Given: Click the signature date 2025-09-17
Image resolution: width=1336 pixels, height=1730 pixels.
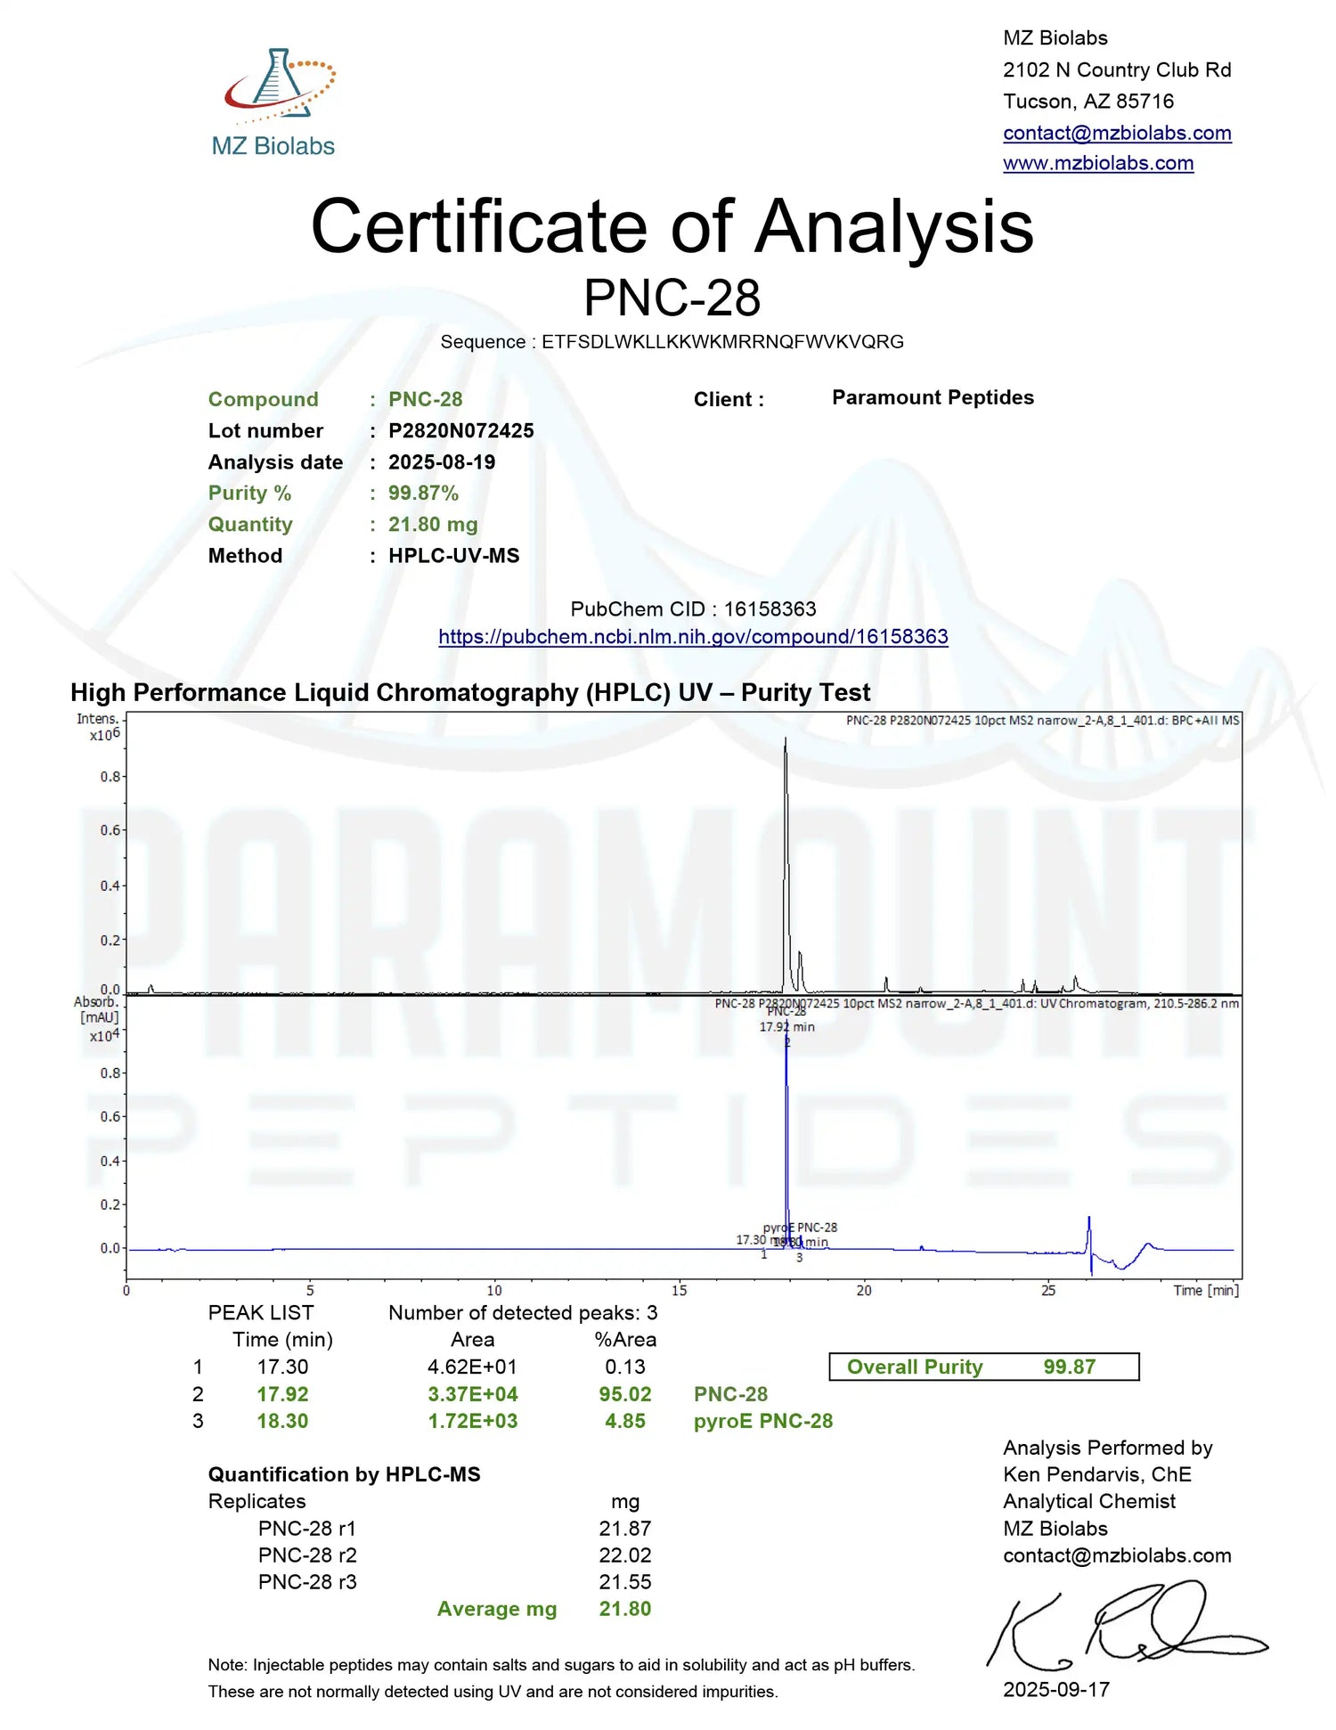Looking at the screenshot, I should click(x=1056, y=1690).
